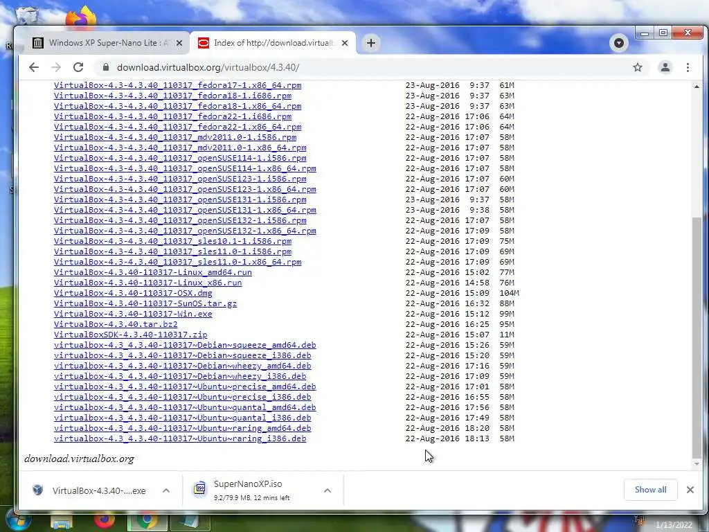Click the page vertical scrollbar thumb
This screenshot has height=532, width=709.
coord(697,337)
